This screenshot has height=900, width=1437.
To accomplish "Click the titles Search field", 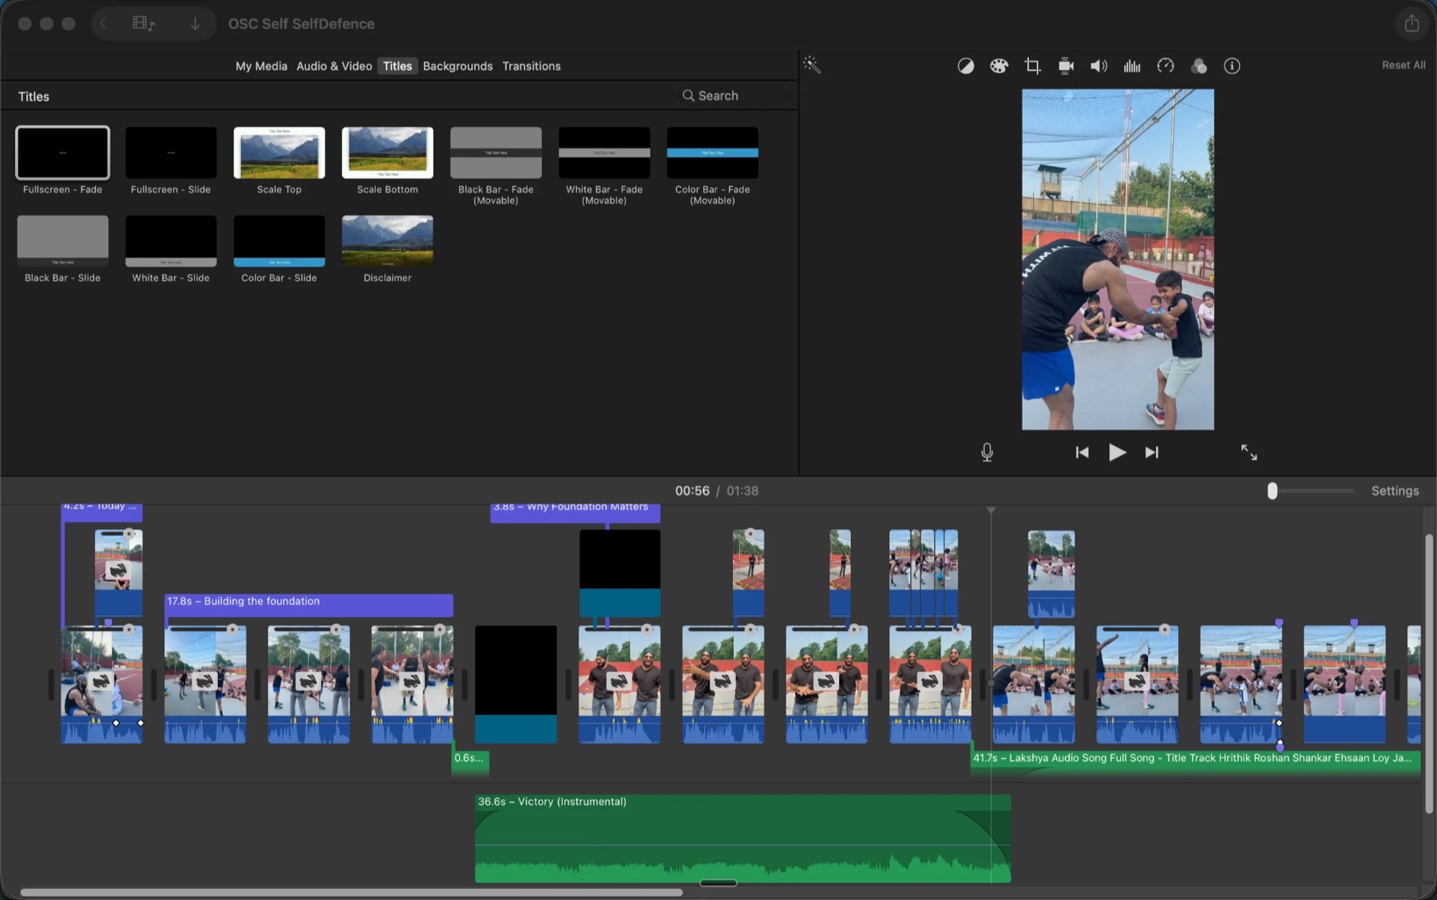I will [x=732, y=96].
